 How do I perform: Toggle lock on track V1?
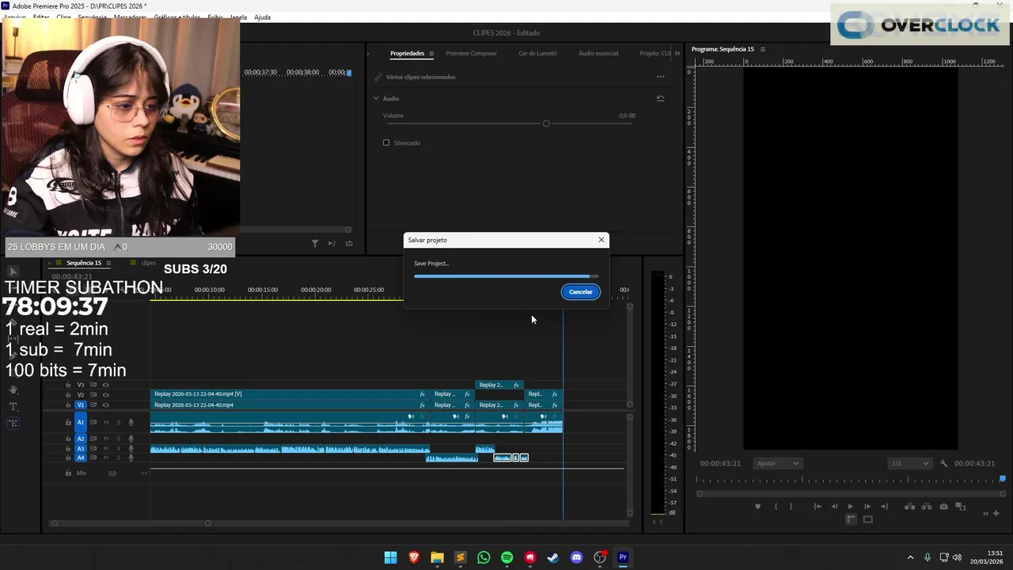[68, 405]
